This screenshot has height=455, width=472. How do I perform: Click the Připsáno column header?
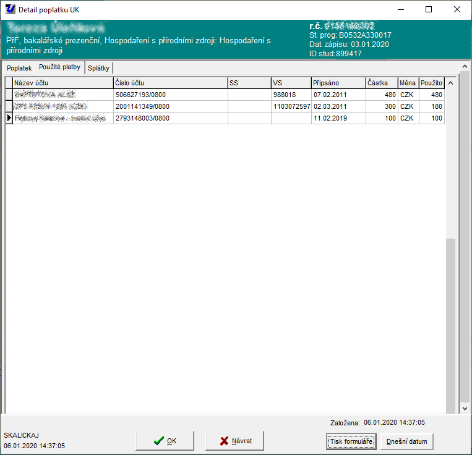pyautogui.click(x=338, y=83)
